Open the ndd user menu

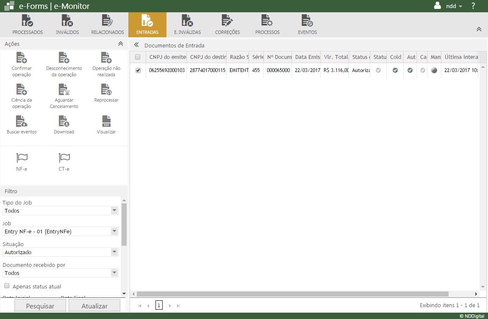[449, 6]
